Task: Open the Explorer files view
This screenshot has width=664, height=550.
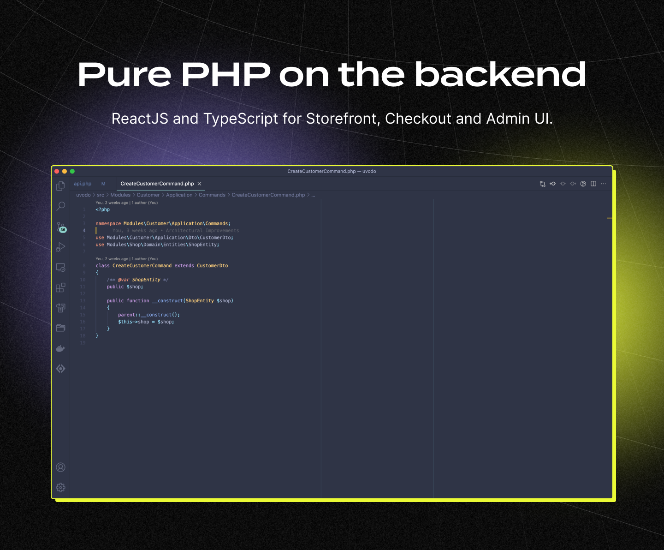Action: [x=60, y=186]
